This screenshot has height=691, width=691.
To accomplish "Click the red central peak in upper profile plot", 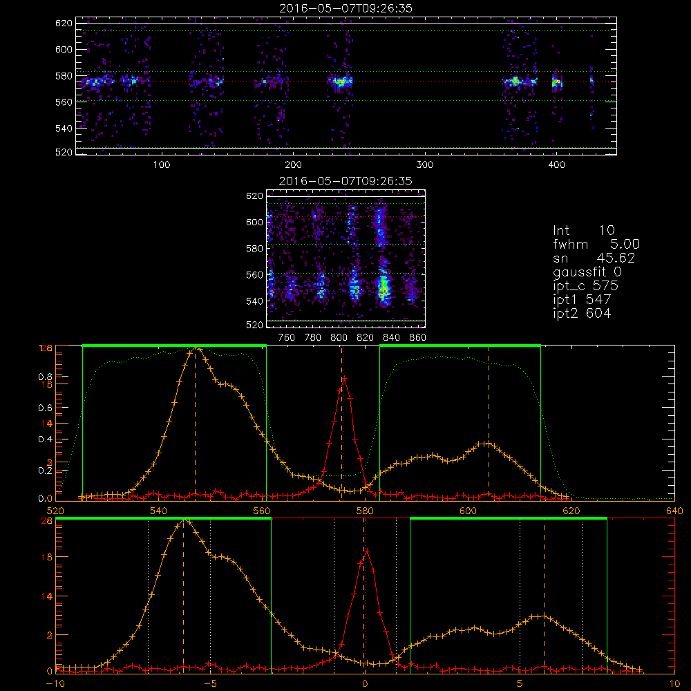I will point(345,378).
